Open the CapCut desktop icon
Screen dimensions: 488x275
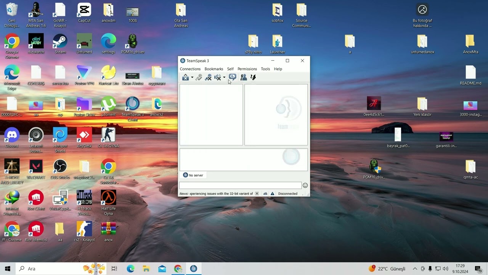coord(84,13)
